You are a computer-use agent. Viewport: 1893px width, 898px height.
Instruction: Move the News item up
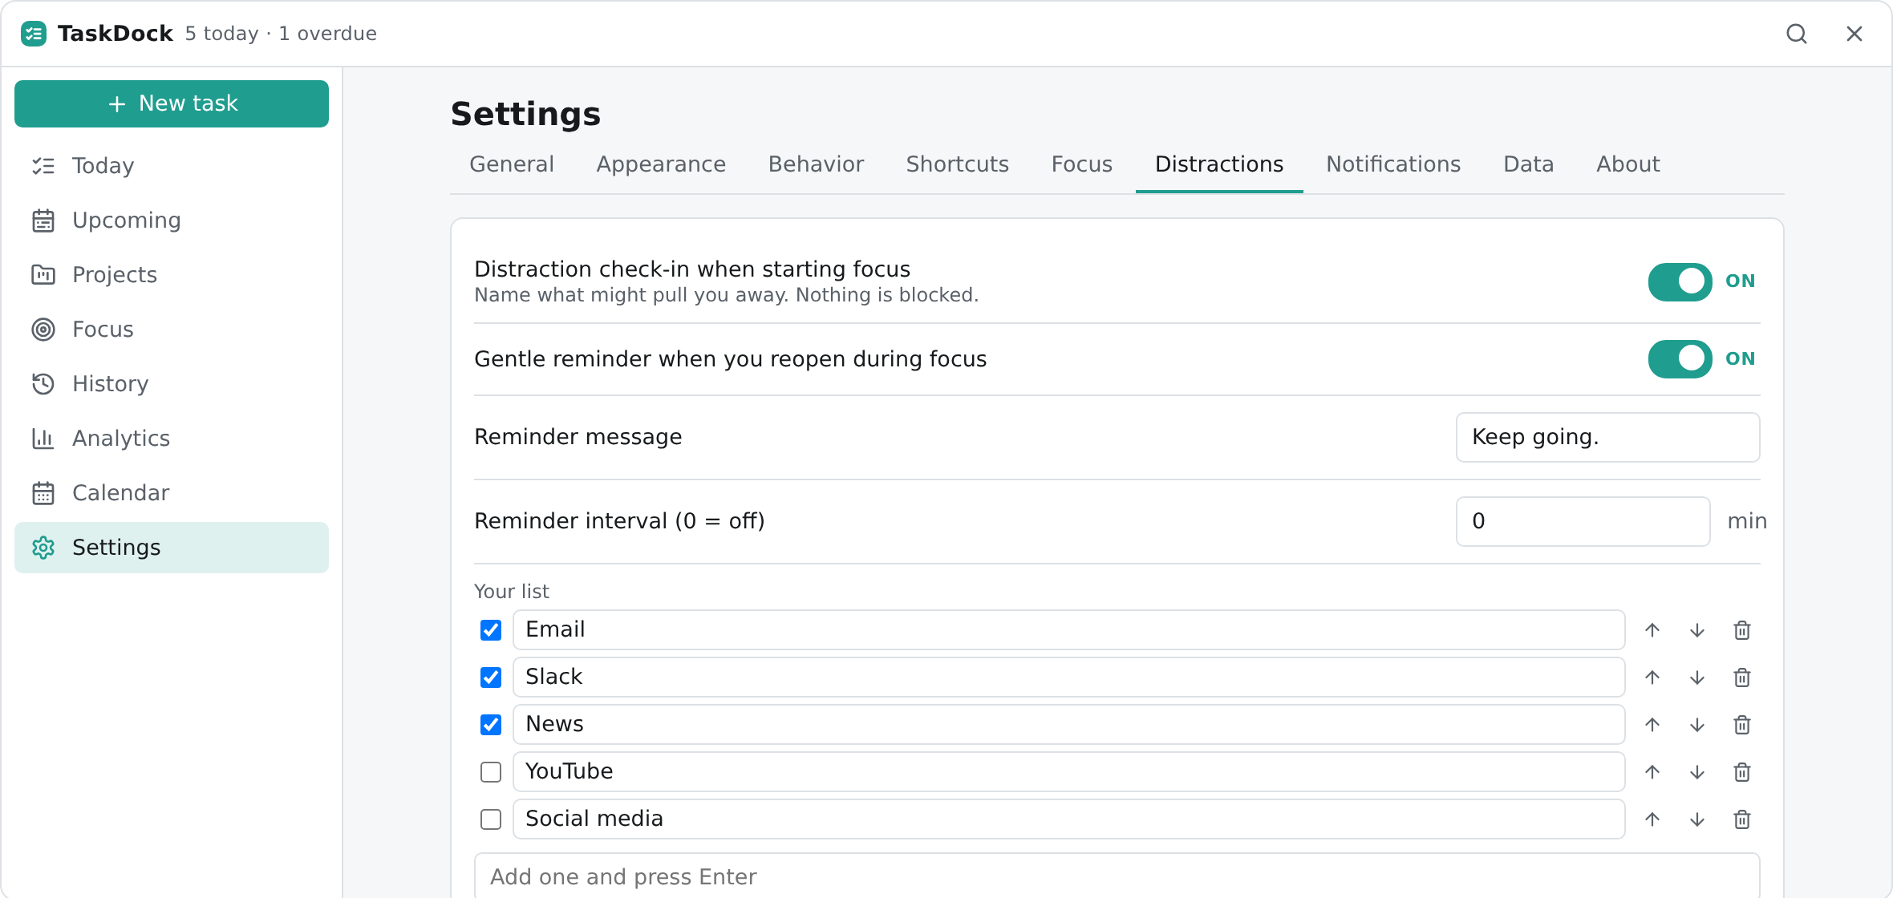click(x=1652, y=725)
